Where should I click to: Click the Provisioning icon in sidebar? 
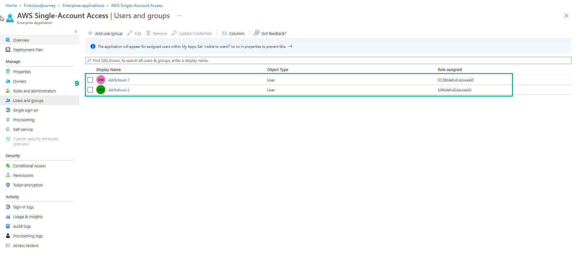(x=8, y=120)
